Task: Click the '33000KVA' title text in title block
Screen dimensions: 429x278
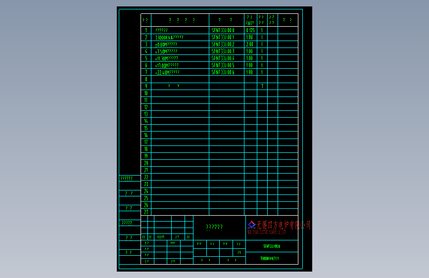Action: coord(270,259)
